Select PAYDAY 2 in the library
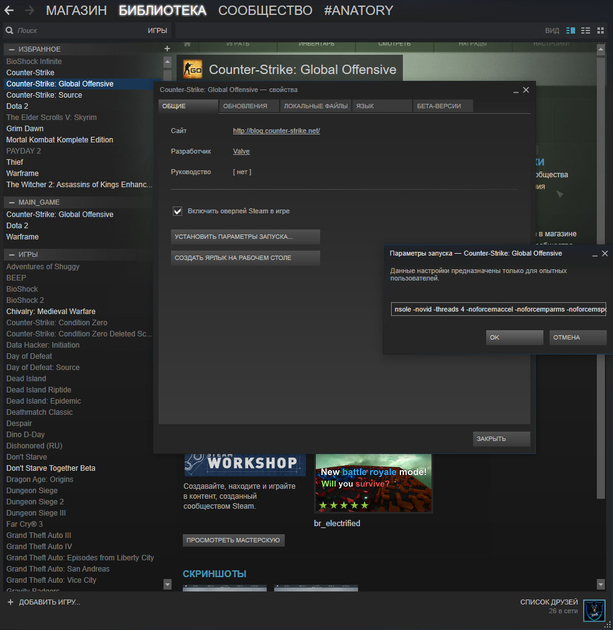613x630 pixels. [23, 151]
